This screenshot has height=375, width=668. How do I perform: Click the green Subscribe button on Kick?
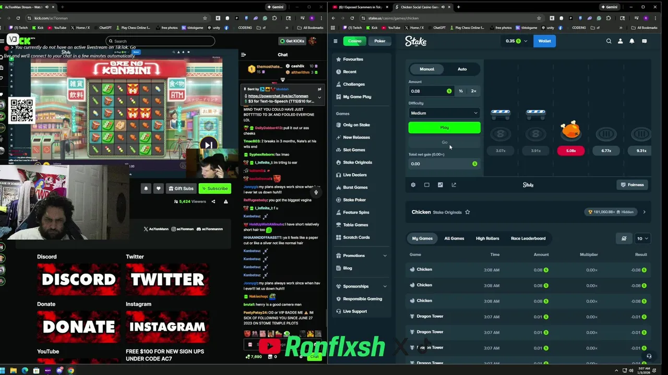tap(214, 189)
